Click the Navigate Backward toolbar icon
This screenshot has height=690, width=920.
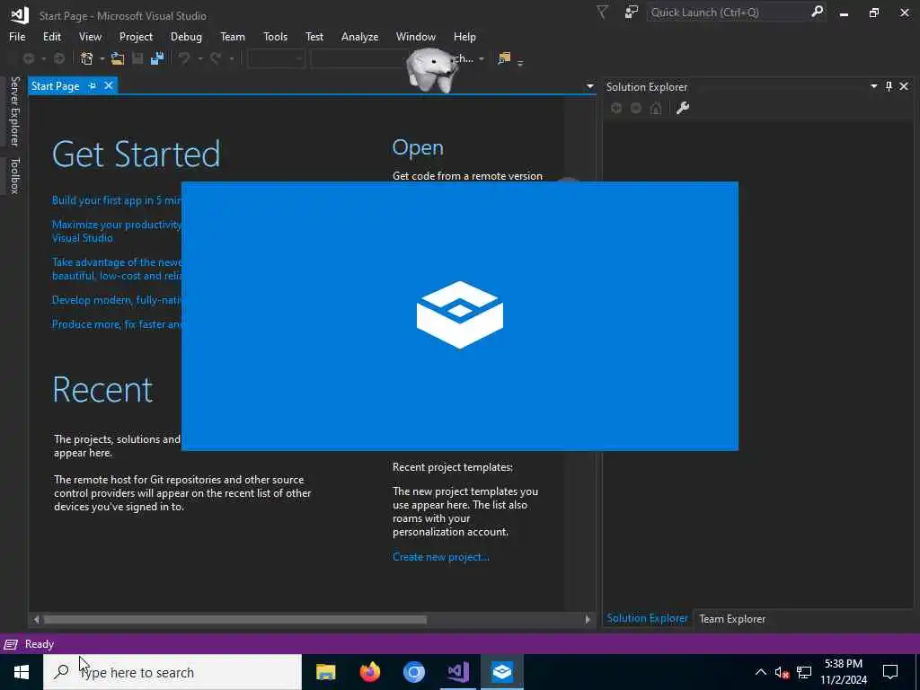pyautogui.click(x=28, y=58)
